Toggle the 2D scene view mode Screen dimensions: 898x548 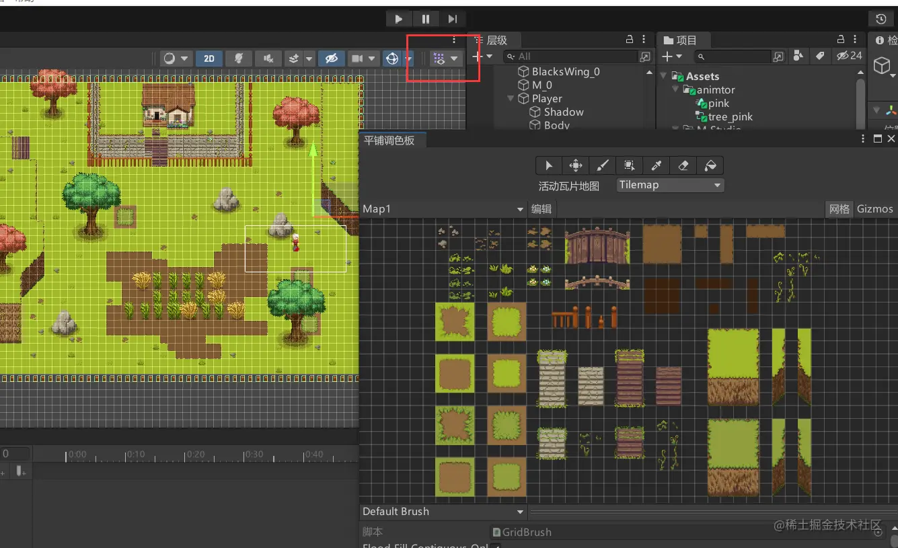click(209, 58)
